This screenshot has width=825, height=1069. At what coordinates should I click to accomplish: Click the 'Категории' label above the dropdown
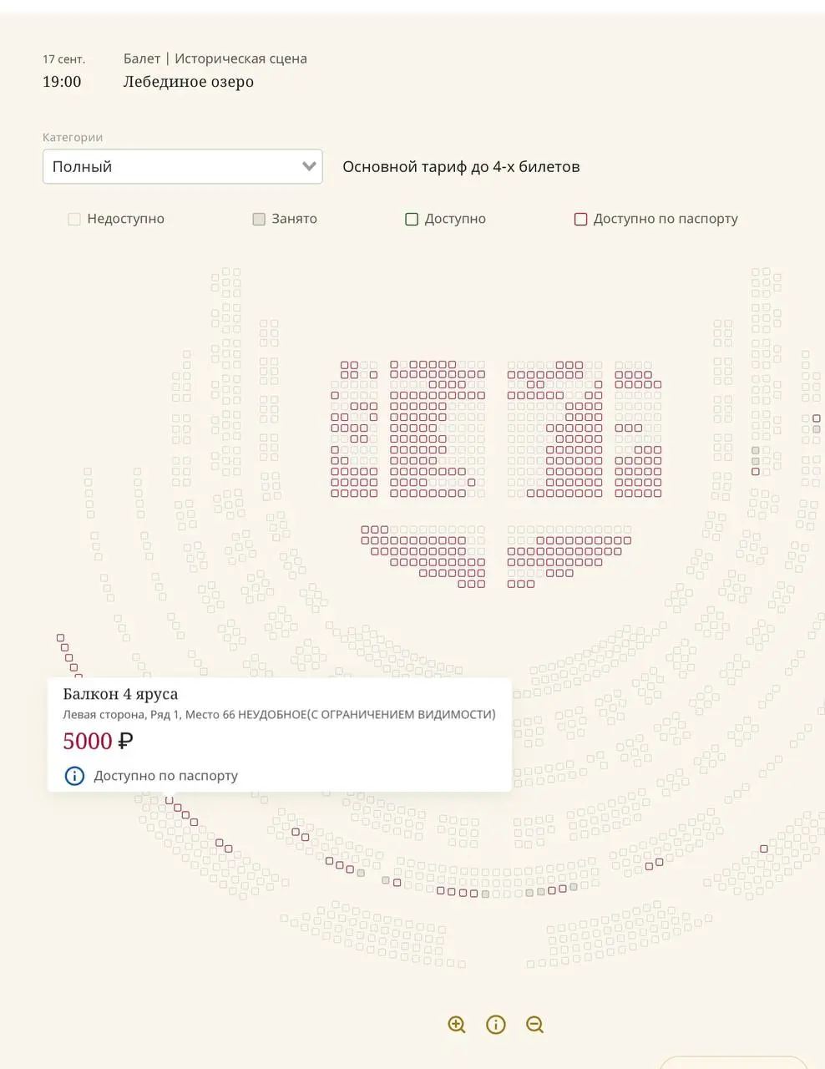(x=73, y=137)
